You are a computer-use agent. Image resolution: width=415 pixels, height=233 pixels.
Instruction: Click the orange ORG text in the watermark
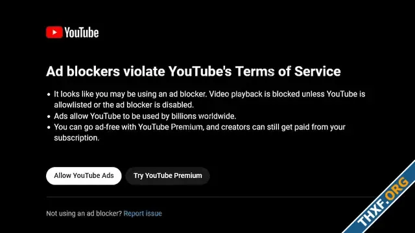coord(397,188)
